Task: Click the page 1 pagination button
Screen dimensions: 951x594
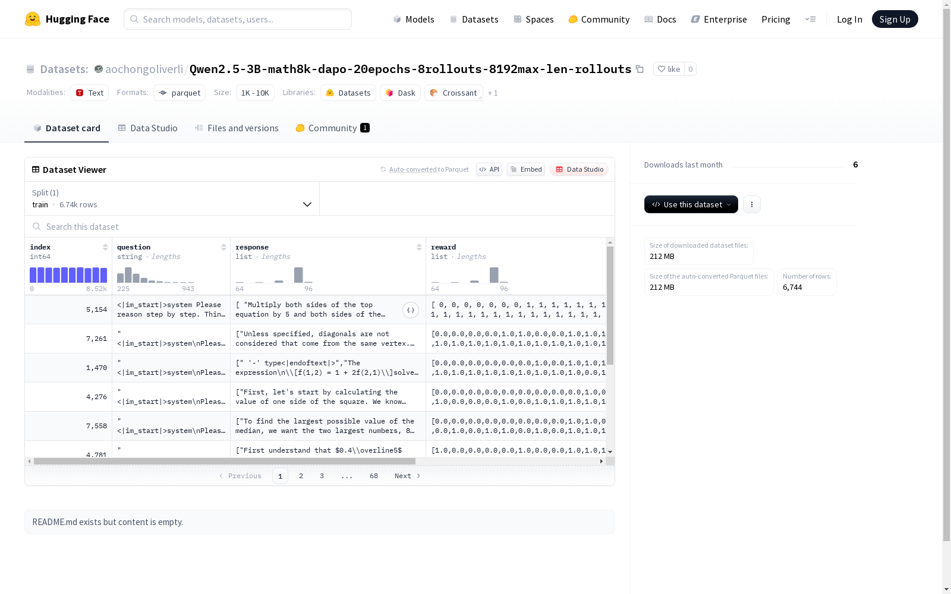Action: click(280, 476)
